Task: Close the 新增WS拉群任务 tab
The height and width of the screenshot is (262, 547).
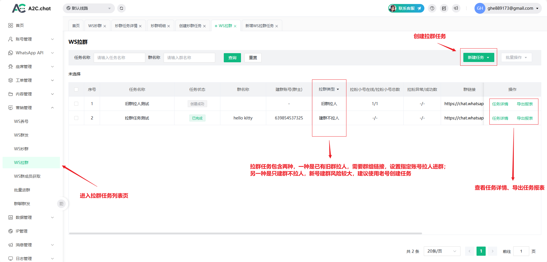Action: point(277,26)
